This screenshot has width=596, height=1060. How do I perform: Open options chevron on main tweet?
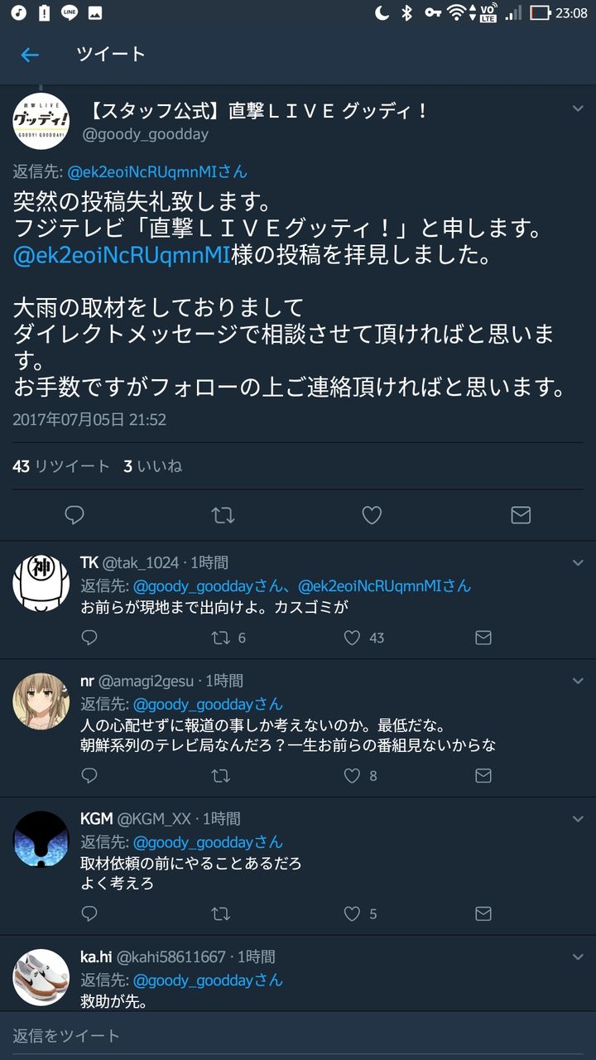click(x=579, y=108)
